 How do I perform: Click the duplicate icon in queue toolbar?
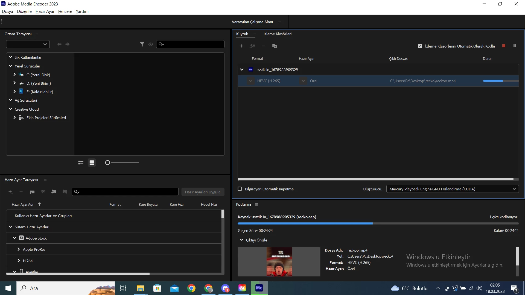coord(275,46)
